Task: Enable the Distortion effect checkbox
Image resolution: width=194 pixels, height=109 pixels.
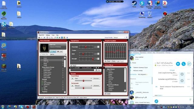Action: (107, 73)
